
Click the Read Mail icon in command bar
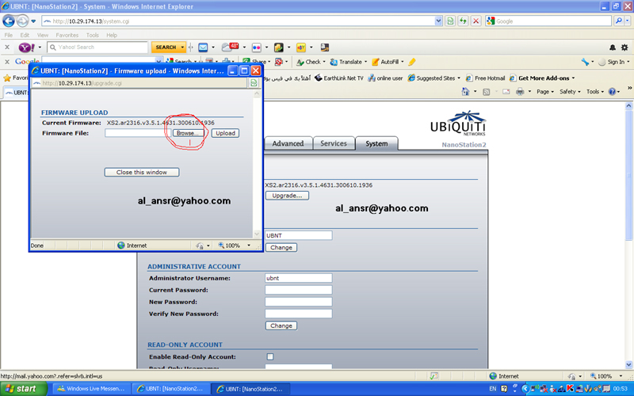506,92
